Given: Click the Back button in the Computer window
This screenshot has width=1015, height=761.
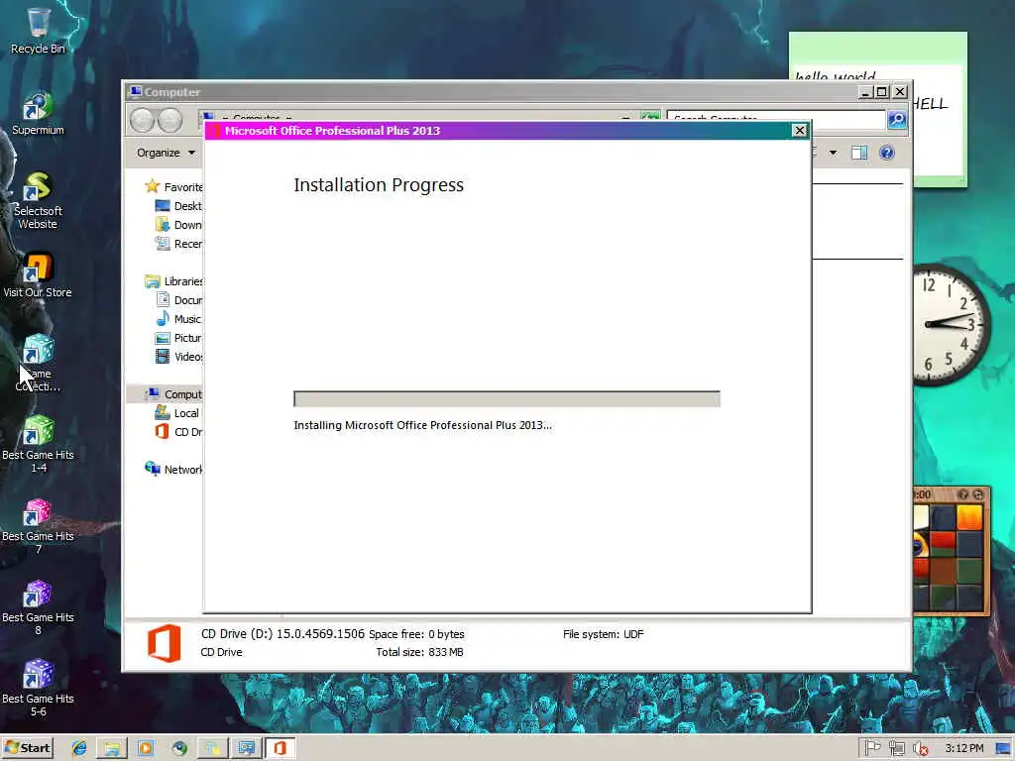Looking at the screenshot, I should (x=143, y=120).
